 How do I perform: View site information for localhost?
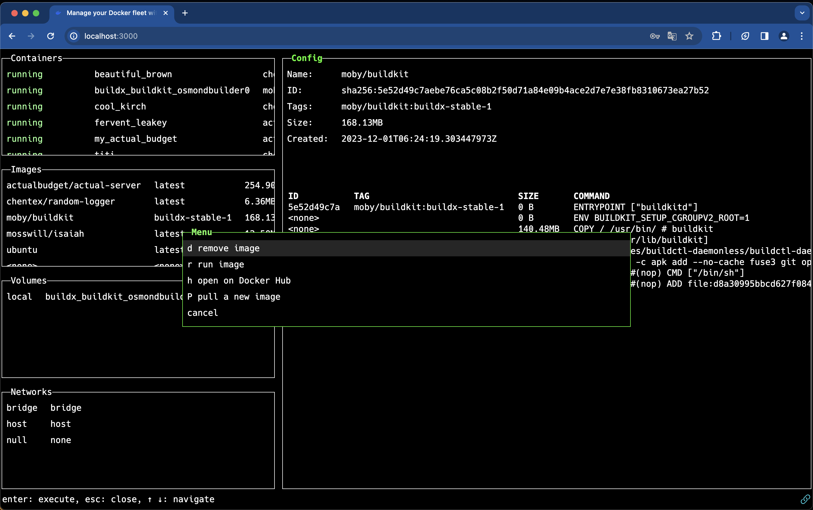[x=74, y=36]
